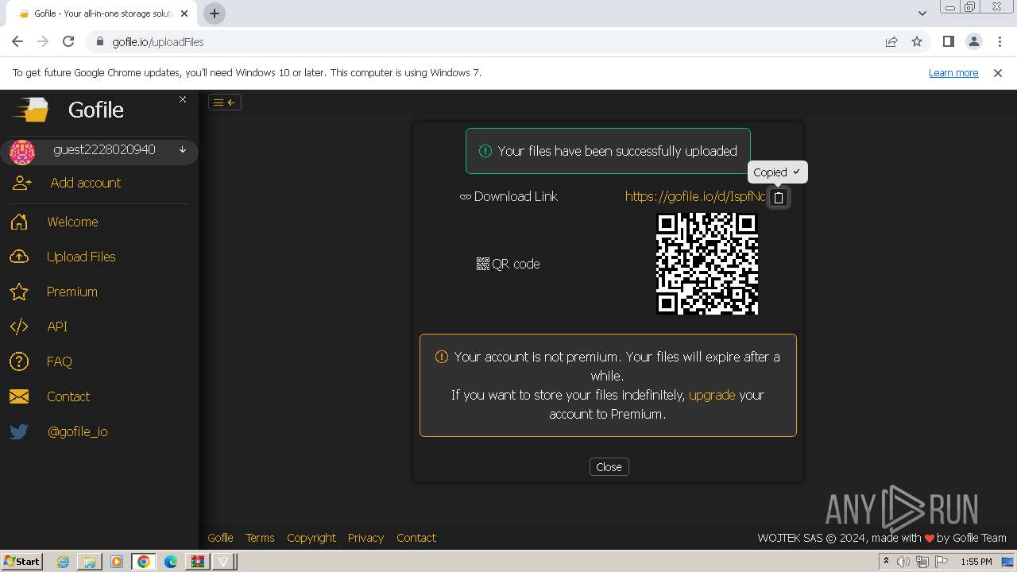Open the gofile.io download link
The height and width of the screenshot is (572, 1017).
click(x=695, y=196)
